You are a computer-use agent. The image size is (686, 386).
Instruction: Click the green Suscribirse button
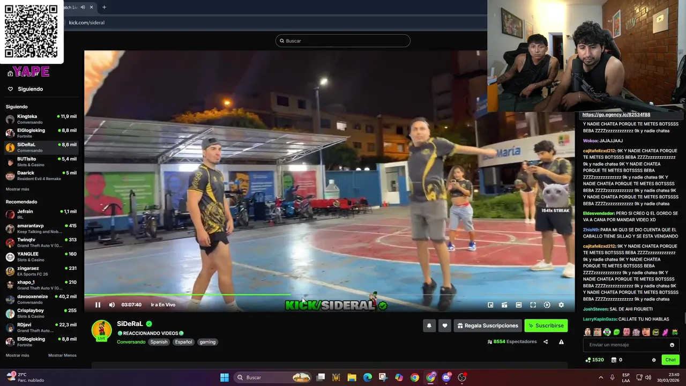click(x=546, y=325)
